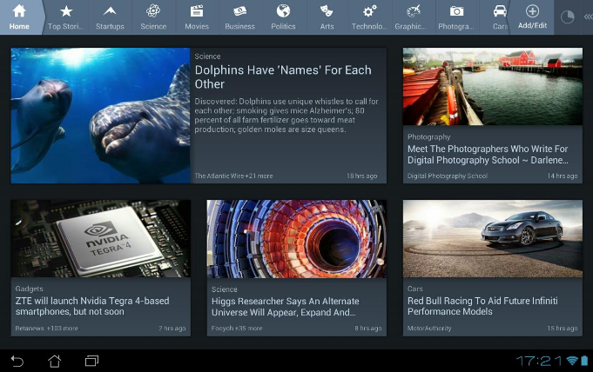The height and width of the screenshot is (372, 593).
Task: Click '8 hrs ago' timestamp
Action: [x=368, y=329]
